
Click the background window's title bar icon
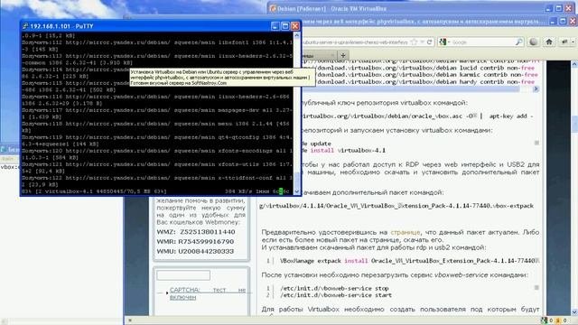click(4, 149)
